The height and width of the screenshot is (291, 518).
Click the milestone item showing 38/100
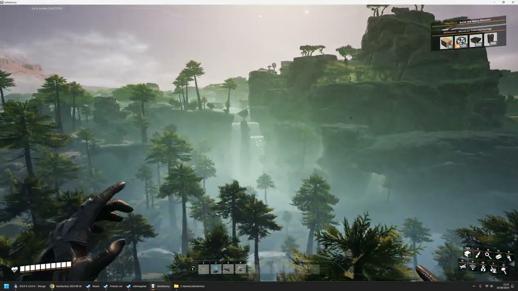click(x=461, y=42)
